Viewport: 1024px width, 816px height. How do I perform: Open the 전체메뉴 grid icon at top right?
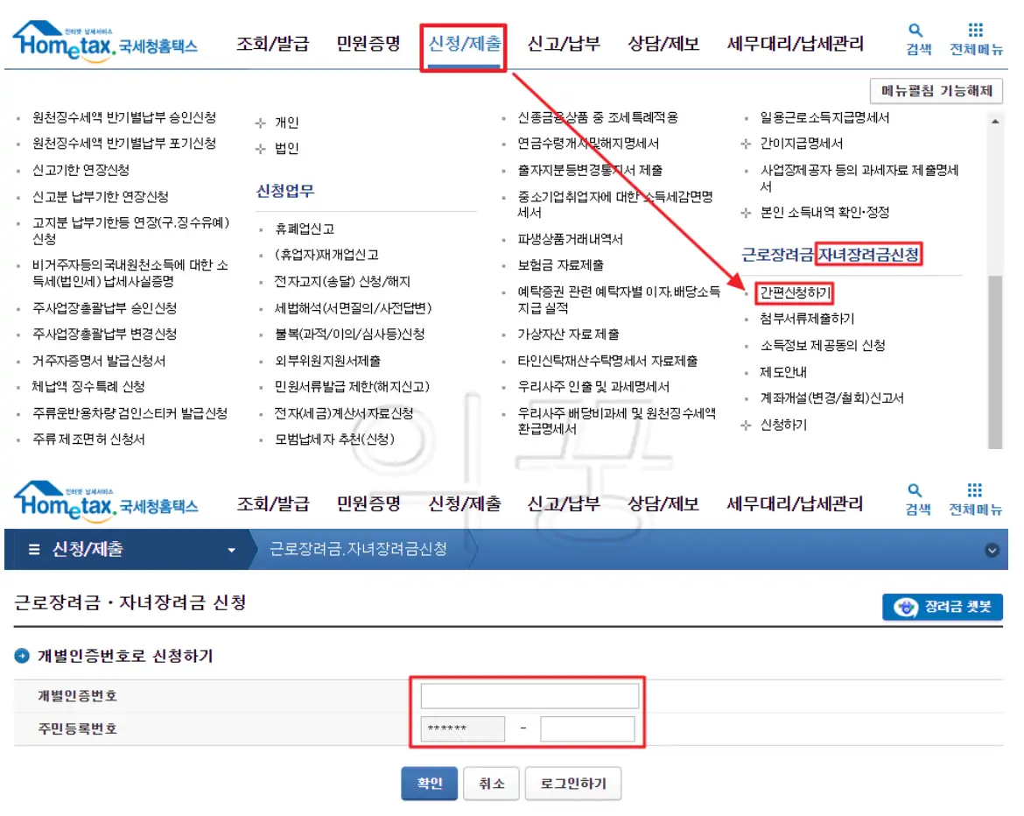coord(975,39)
